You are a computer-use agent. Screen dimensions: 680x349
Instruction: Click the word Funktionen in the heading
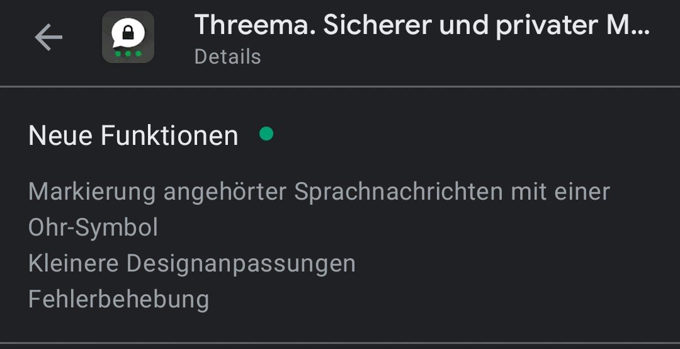[x=169, y=135]
